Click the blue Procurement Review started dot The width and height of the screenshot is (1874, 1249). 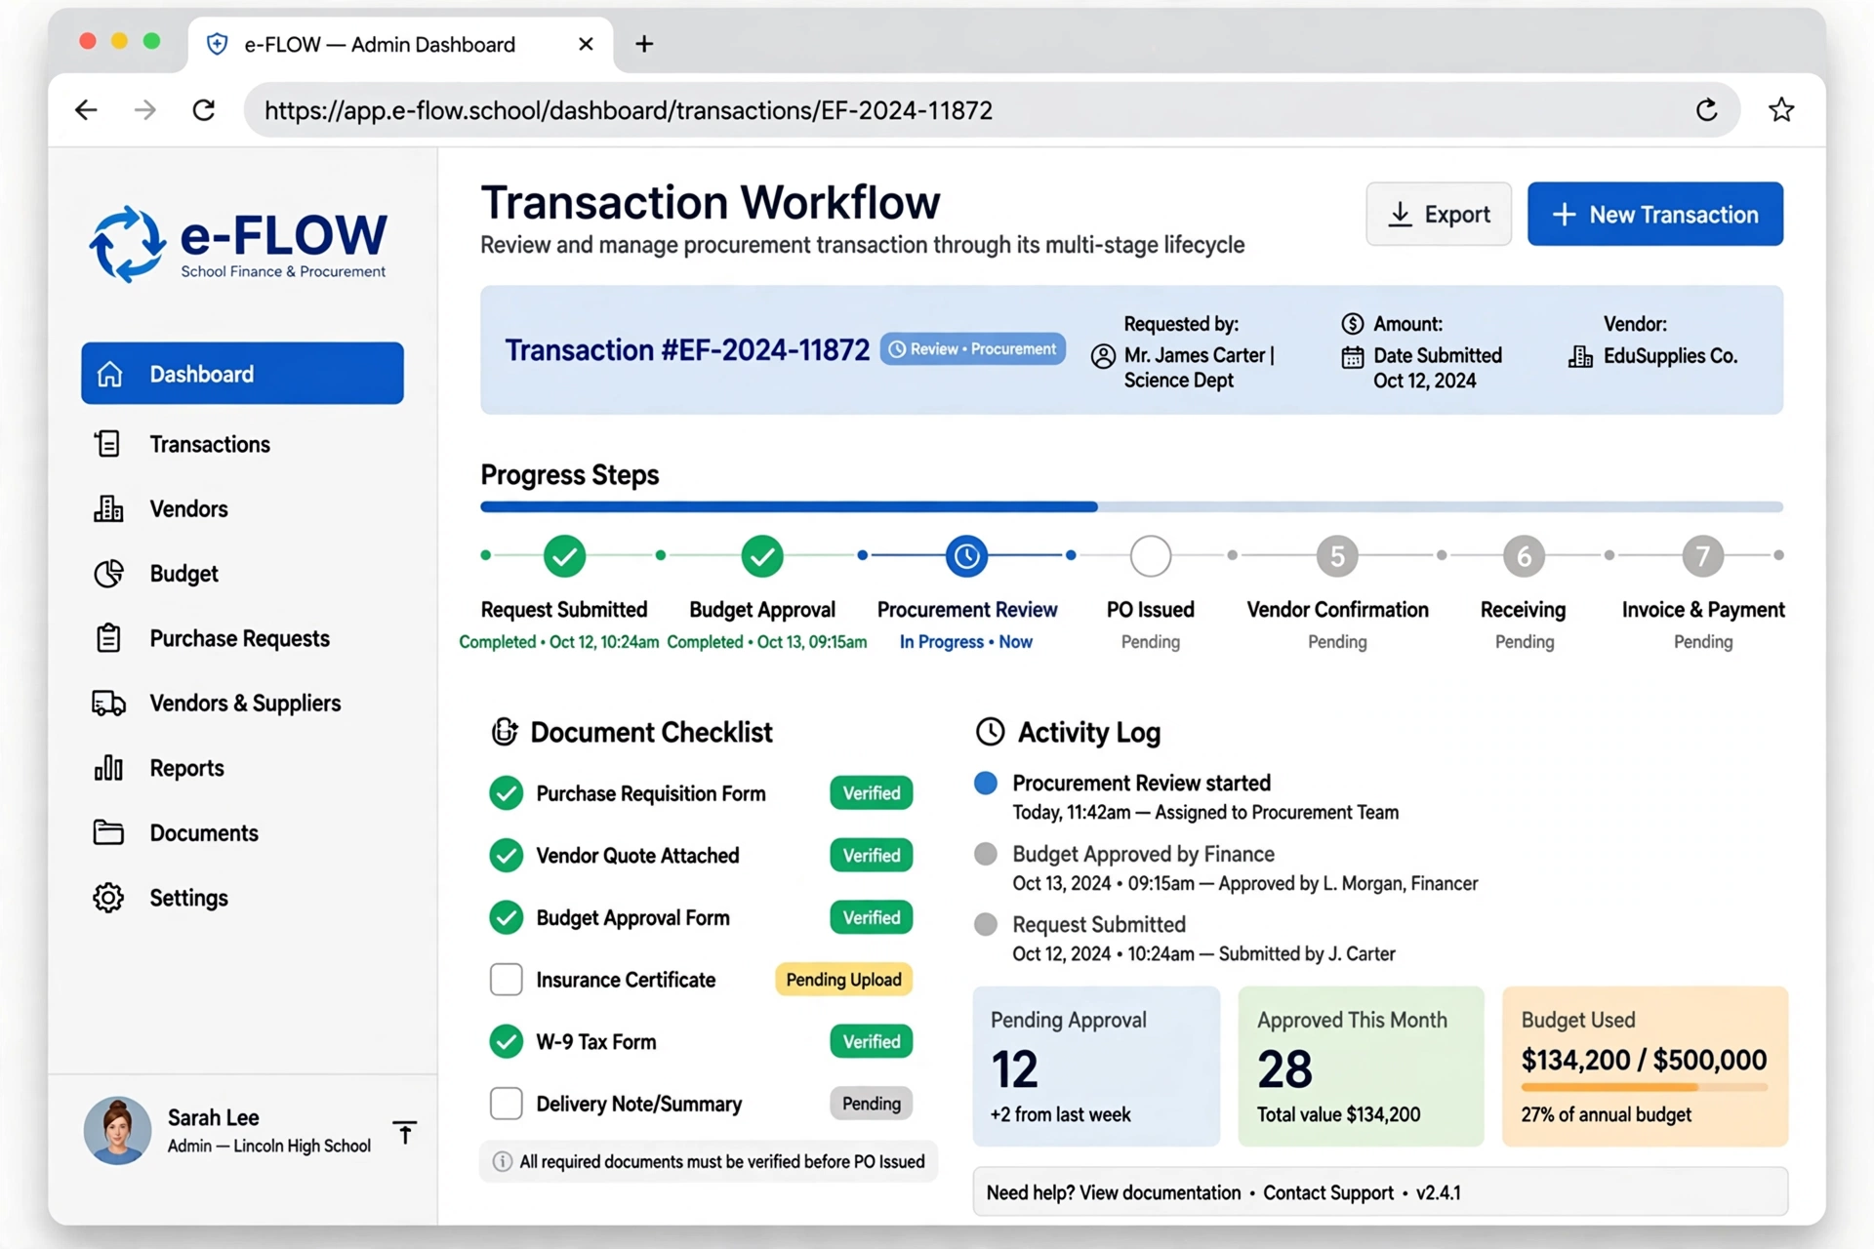click(986, 783)
